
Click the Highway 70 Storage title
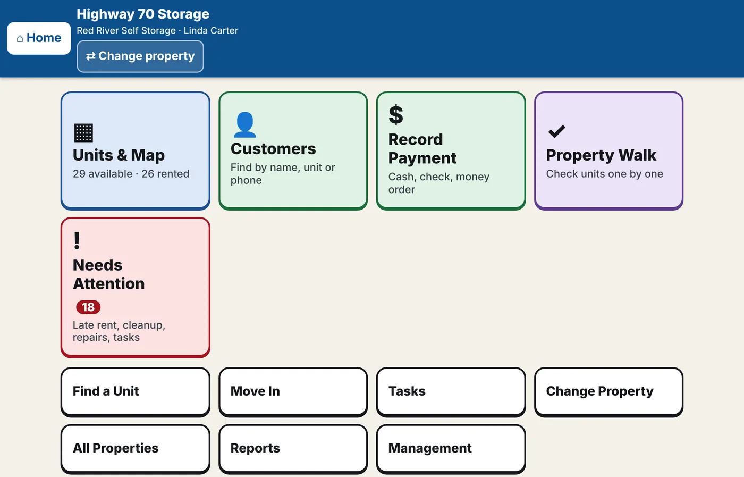point(143,14)
